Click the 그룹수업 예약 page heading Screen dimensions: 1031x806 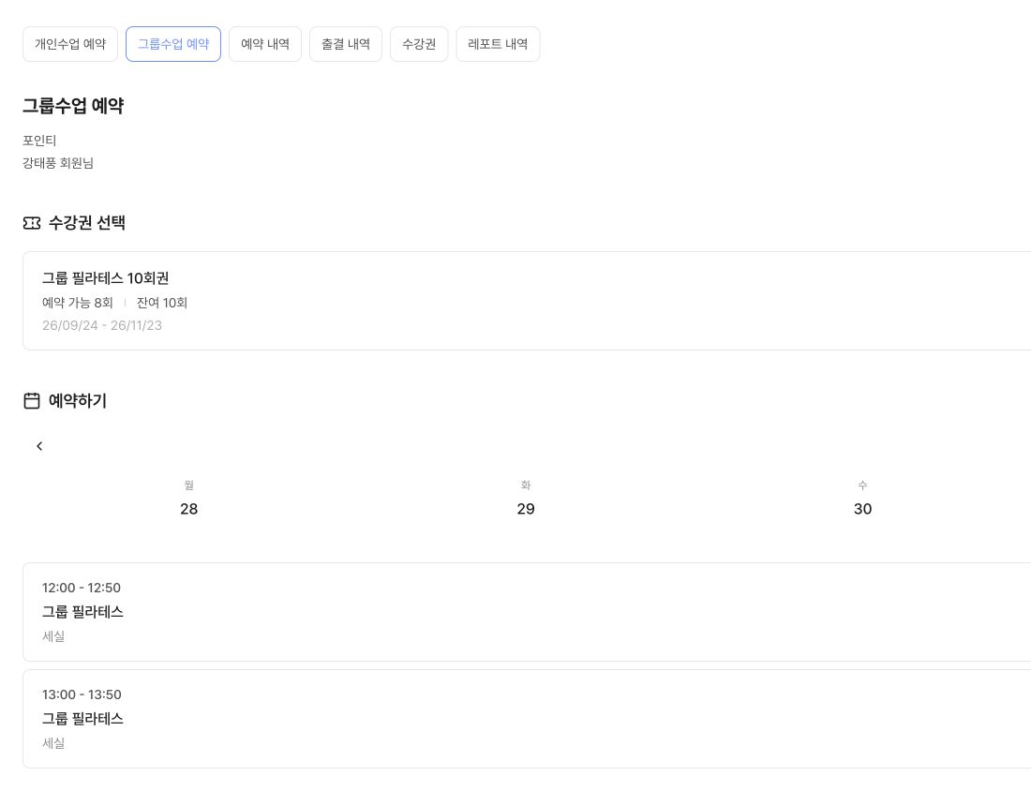73,106
